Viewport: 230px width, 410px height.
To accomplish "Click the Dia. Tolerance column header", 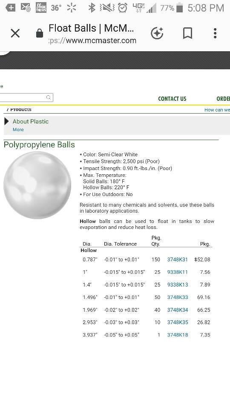I will point(120,244).
